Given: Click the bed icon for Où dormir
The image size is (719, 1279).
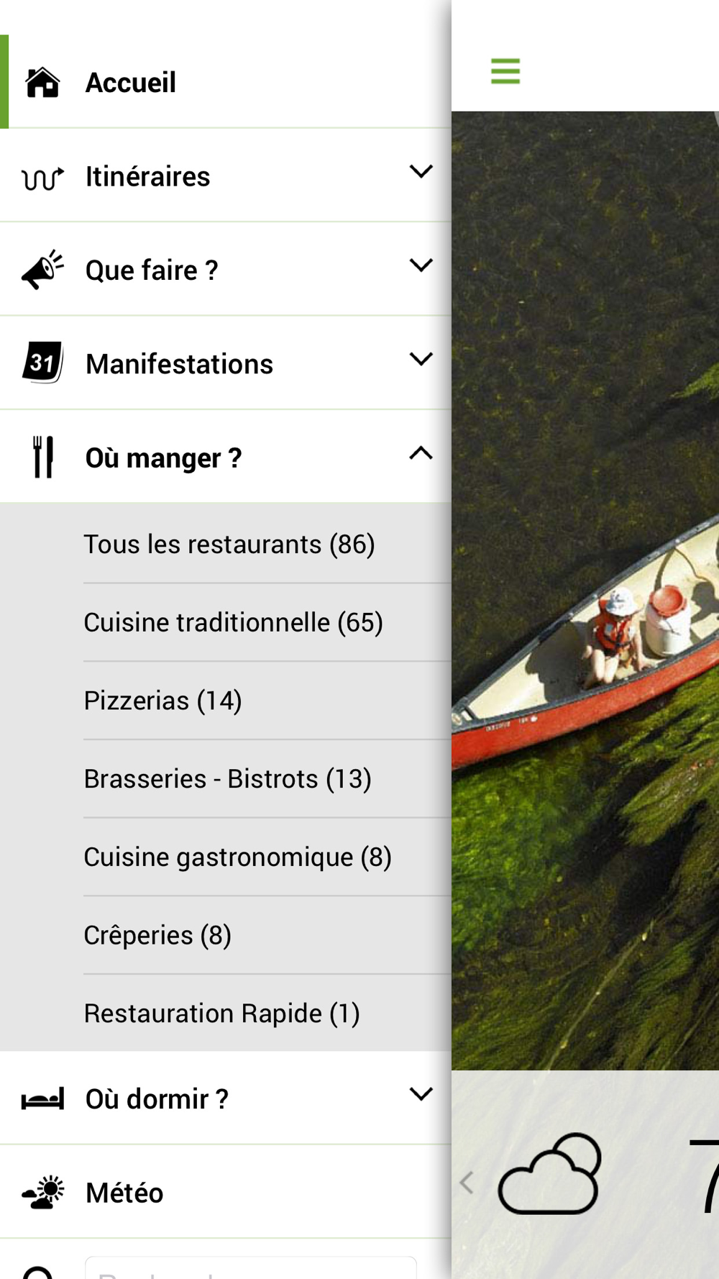Looking at the screenshot, I should (x=43, y=1098).
